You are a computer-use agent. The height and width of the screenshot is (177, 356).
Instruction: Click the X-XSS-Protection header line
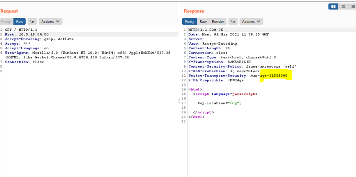(224, 71)
